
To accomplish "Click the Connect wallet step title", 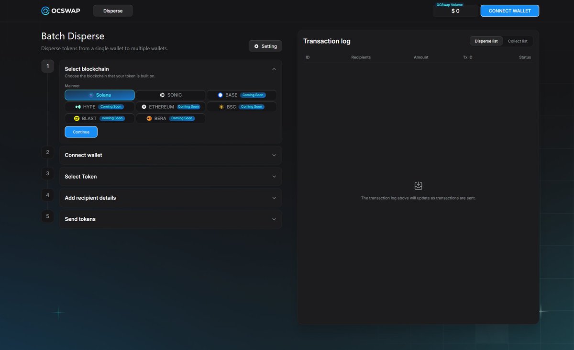I will [x=83, y=155].
